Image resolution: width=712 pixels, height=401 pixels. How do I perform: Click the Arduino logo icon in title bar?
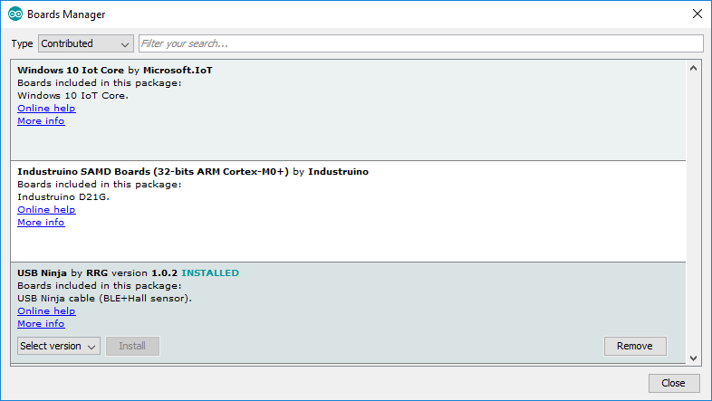point(15,14)
